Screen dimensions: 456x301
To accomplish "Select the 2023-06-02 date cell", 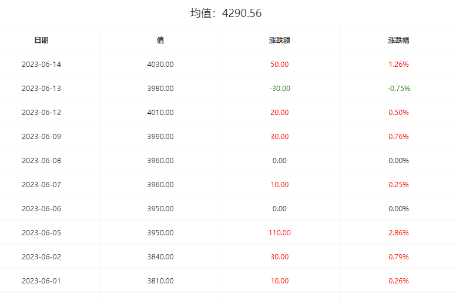I will pos(41,257).
